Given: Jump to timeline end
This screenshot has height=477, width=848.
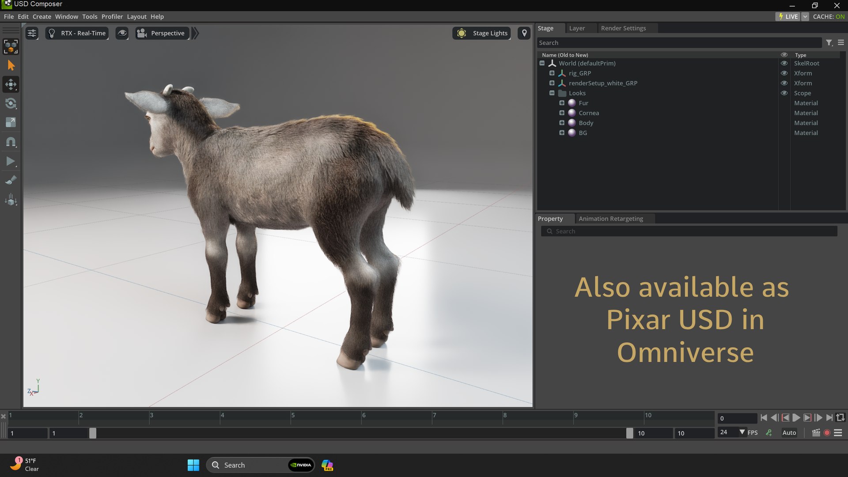Looking at the screenshot, I should [x=829, y=417].
